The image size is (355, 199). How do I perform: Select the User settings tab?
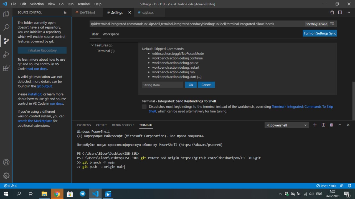coord(95,34)
